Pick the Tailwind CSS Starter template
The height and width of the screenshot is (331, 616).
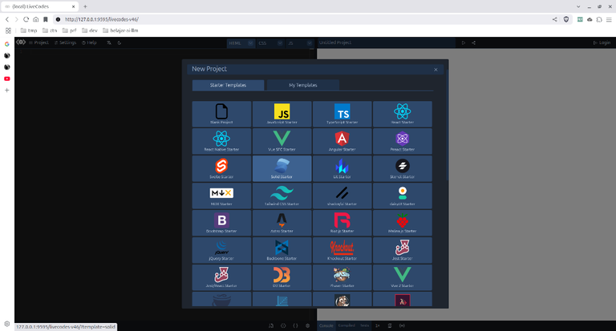282,196
